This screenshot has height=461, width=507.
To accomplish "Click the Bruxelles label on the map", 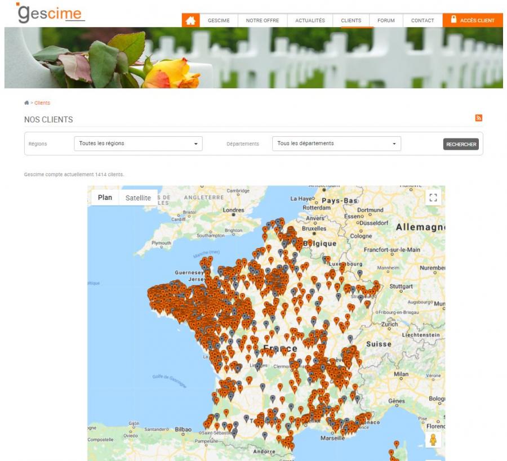I will tap(314, 229).
